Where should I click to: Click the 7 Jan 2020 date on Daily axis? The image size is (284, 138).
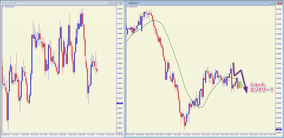point(89,135)
